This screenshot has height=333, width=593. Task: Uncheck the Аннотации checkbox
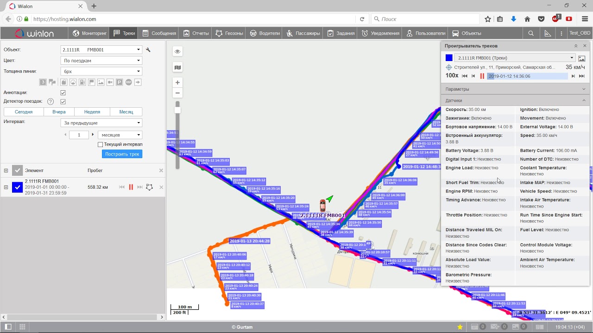63,92
